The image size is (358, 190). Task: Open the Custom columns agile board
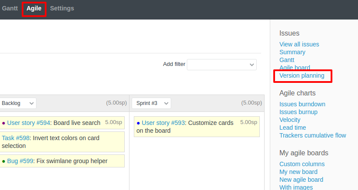point(302,164)
